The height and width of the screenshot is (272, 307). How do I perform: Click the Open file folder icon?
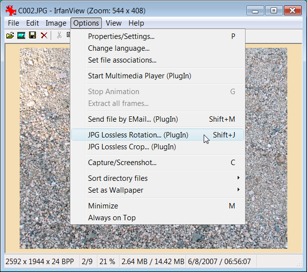click(x=10, y=35)
